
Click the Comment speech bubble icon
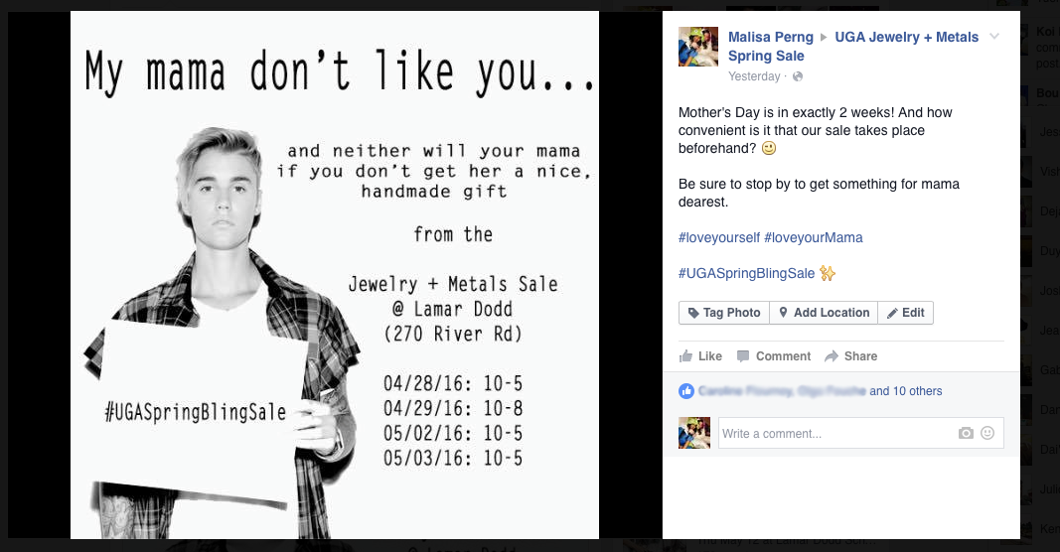coord(743,356)
